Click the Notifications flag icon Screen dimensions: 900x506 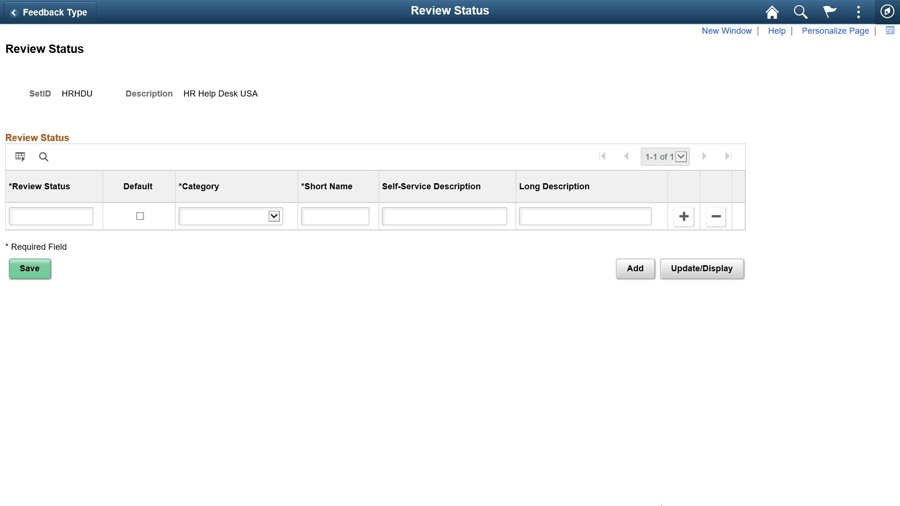coord(829,12)
